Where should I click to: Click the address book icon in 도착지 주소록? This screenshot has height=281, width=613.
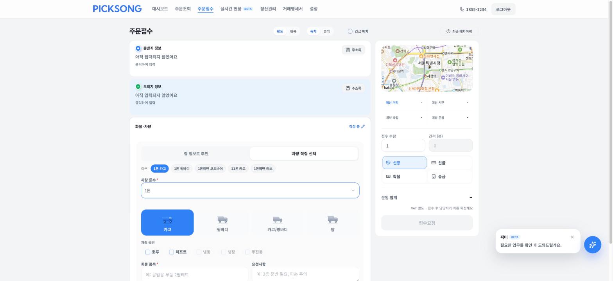[348, 88]
